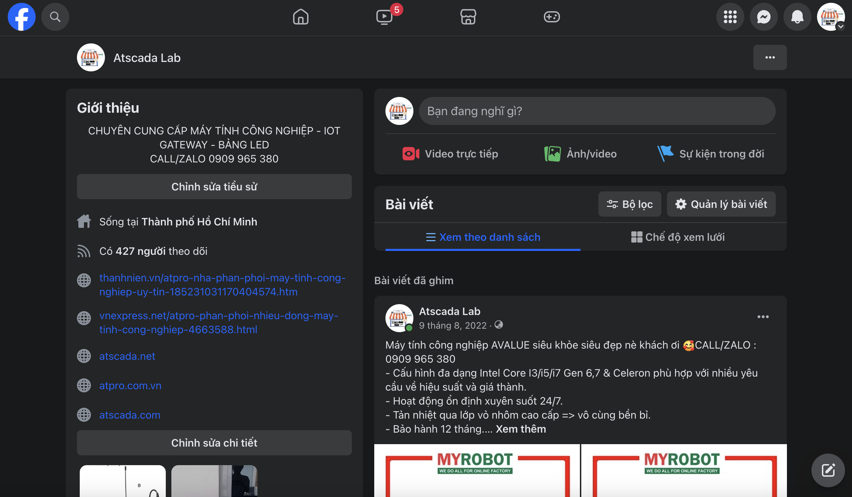Open the nine-dot menu grid

point(730,17)
